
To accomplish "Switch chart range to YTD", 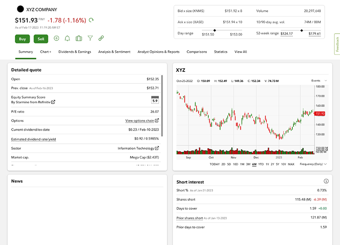I will point(261,164).
